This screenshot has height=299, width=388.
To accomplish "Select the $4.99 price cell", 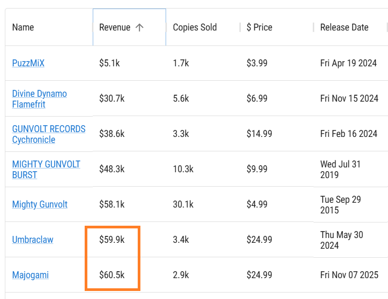I will (x=277, y=204).
